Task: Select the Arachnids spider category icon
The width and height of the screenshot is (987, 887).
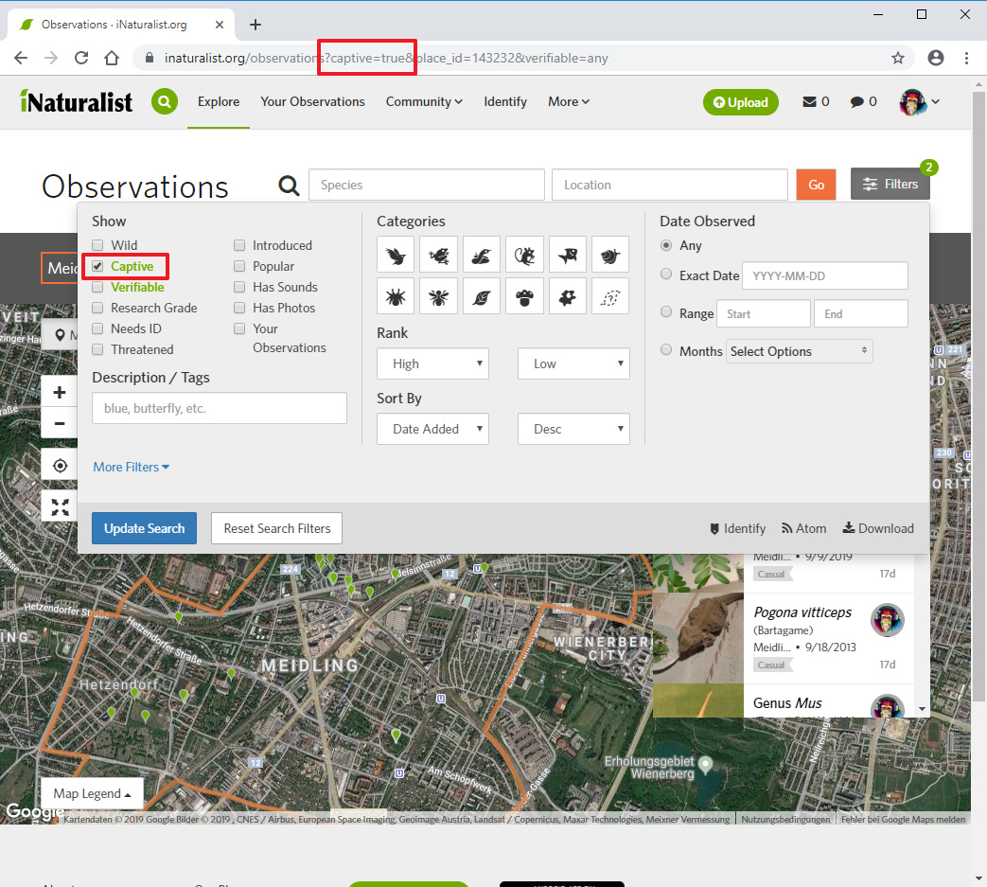Action: (396, 296)
